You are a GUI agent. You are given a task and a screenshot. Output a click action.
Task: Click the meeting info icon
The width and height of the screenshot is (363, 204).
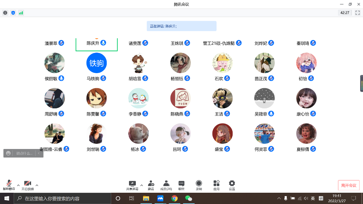click(x=5, y=13)
